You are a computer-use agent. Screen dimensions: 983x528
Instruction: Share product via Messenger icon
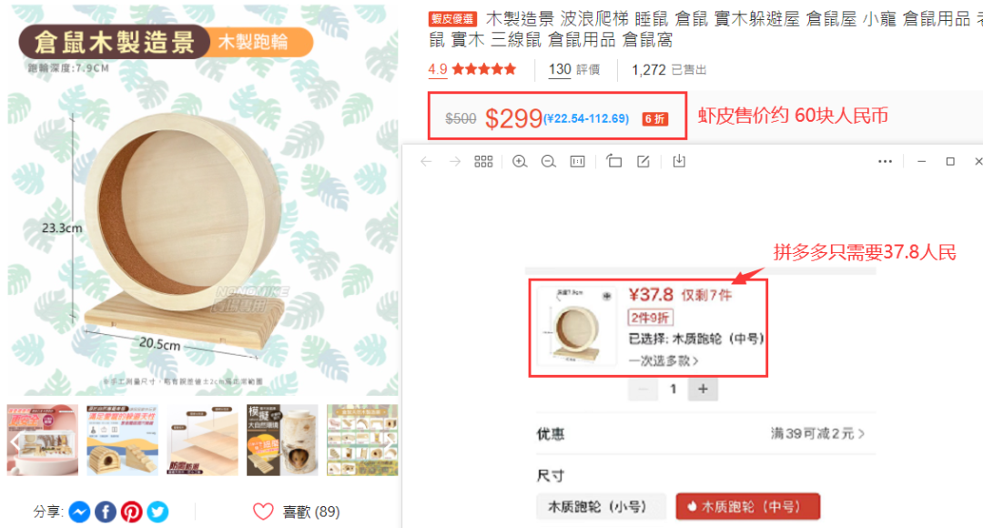click(x=79, y=512)
